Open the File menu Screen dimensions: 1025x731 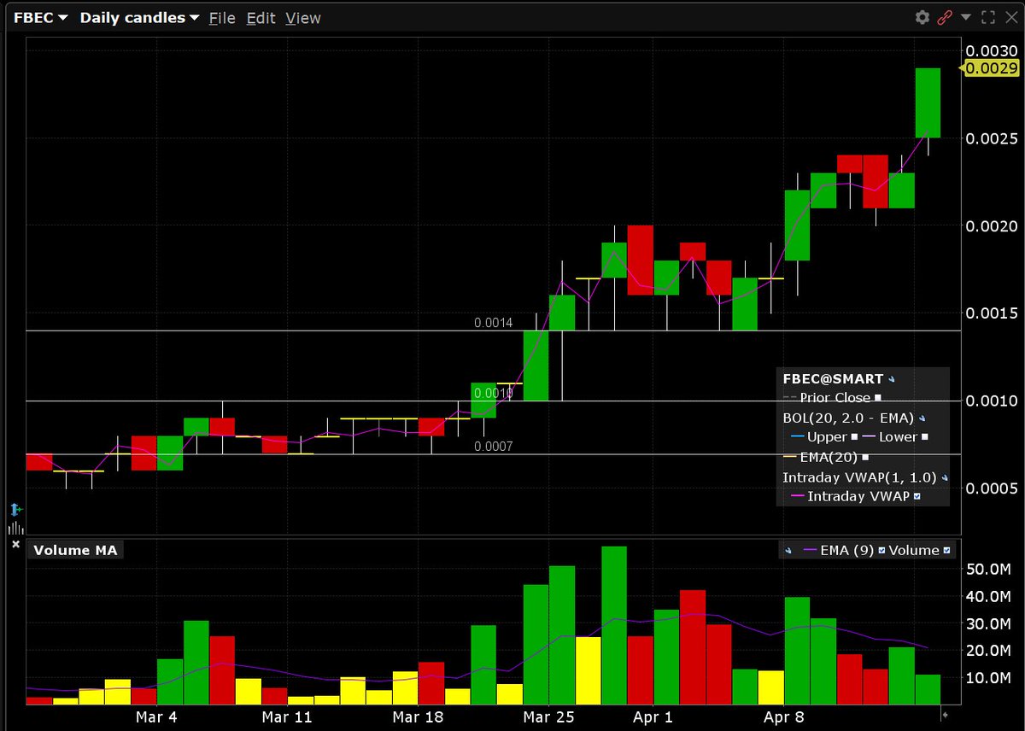[x=222, y=17]
